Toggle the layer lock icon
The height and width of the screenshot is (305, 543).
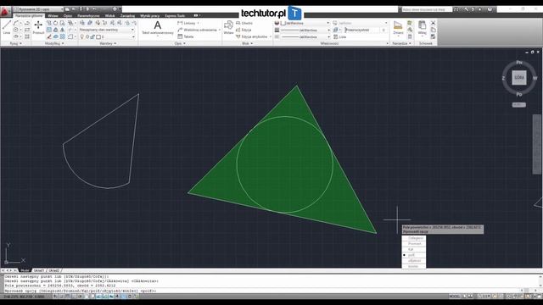pos(92,36)
